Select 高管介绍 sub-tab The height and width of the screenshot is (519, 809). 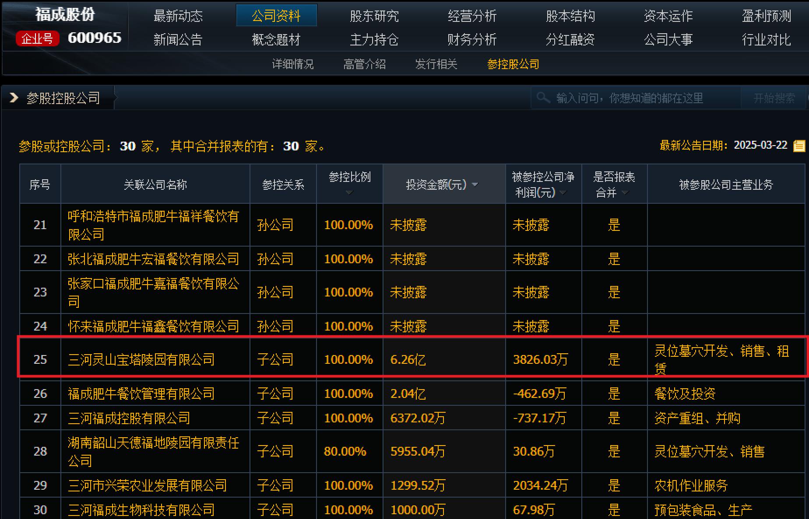365,64
